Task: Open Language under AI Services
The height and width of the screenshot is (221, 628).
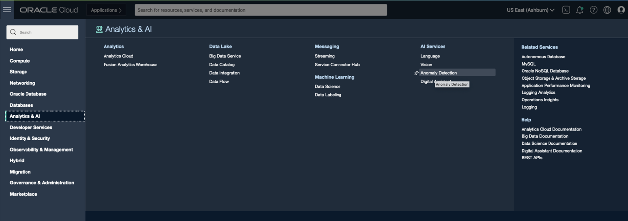Action: point(430,56)
